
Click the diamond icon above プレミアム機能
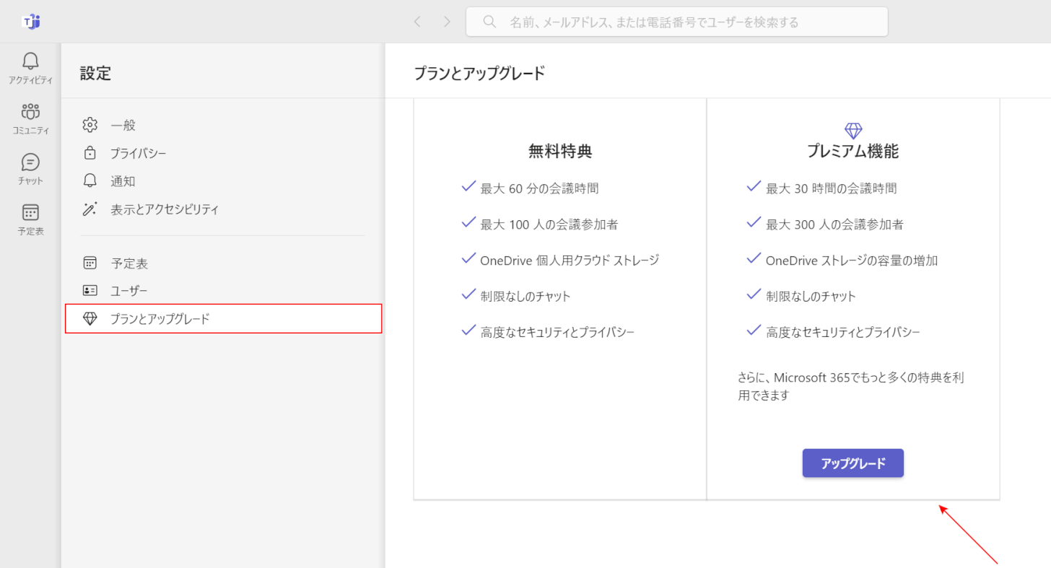852,131
